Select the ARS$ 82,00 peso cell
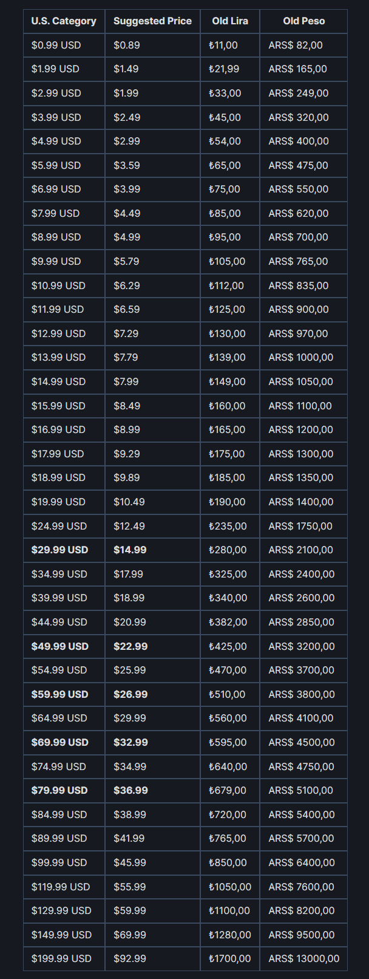369x979 pixels. [x=303, y=45]
